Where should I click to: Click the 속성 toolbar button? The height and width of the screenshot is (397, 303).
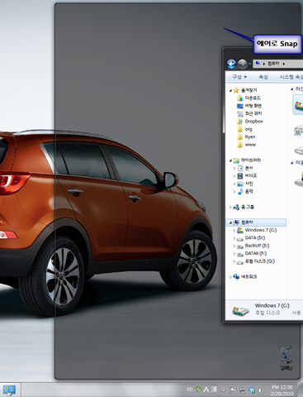coord(263,77)
